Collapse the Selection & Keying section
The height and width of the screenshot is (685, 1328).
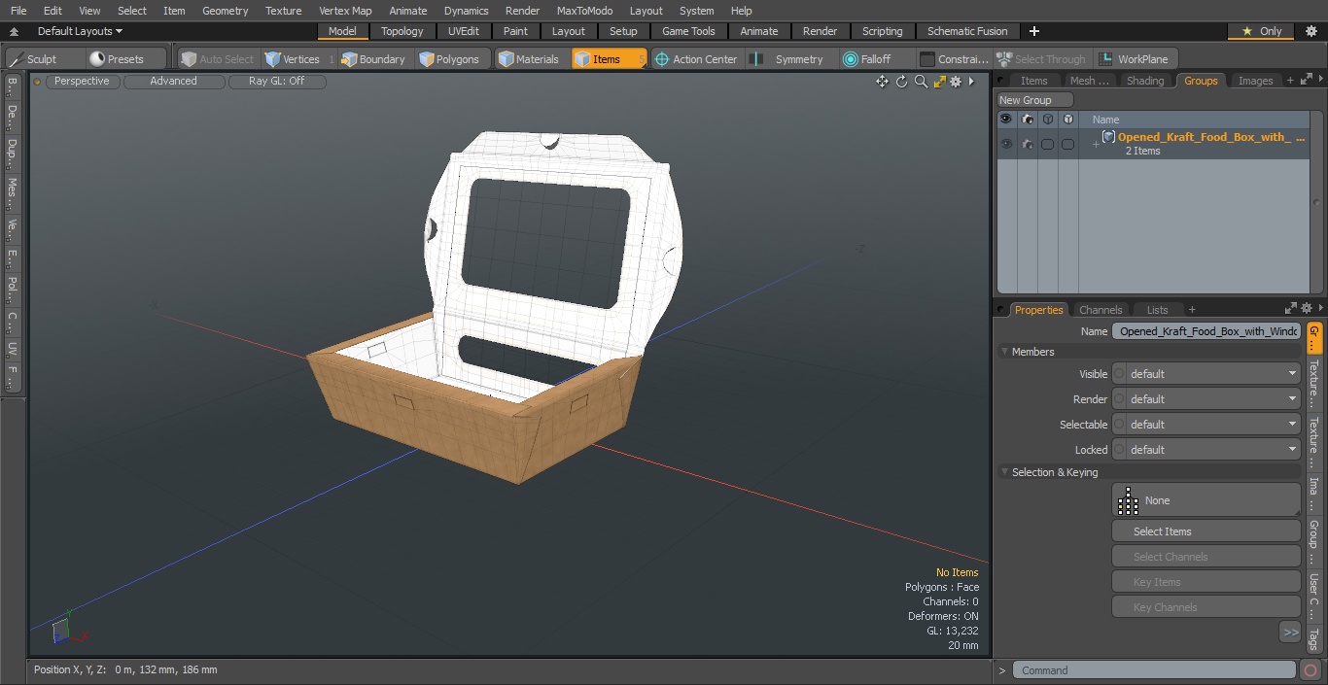1005,472
